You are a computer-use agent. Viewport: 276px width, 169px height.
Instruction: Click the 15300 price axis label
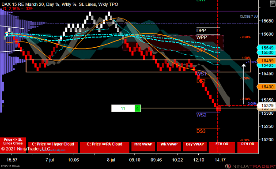267,113
